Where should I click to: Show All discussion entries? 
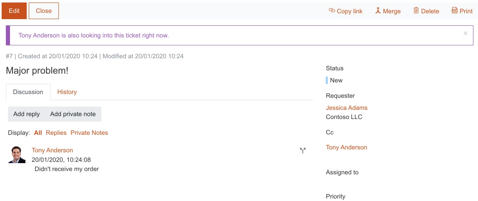[38, 133]
